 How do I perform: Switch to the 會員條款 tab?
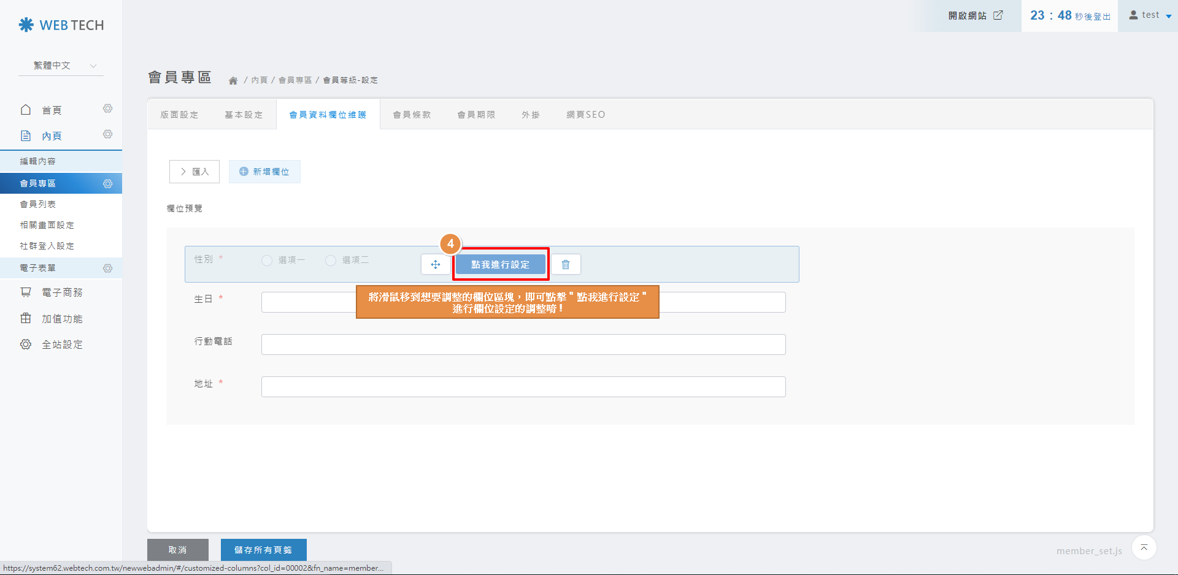[412, 115]
